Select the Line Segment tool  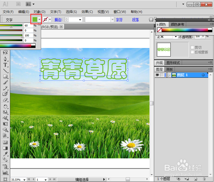[x=5, y=71]
